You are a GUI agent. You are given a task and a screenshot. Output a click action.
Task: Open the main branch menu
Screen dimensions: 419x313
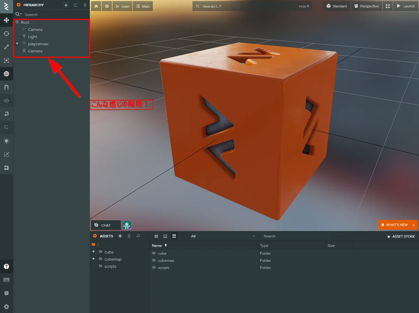(x=122, y=6)
